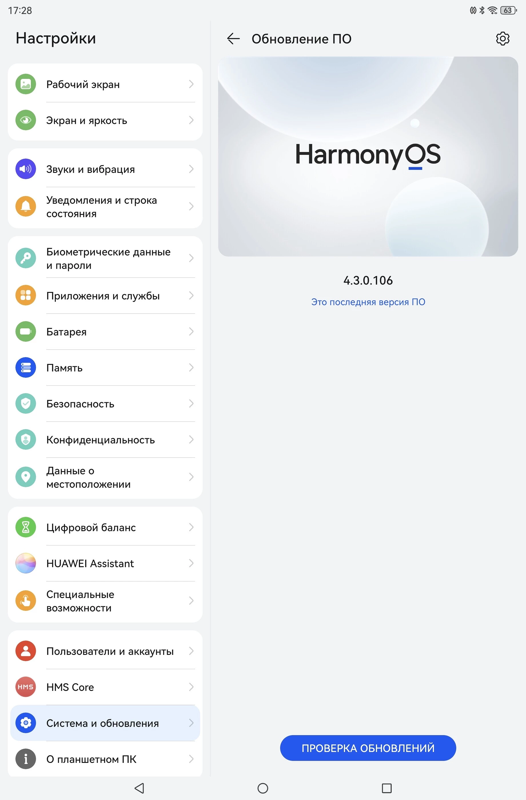The width and height of the screenshot is (526, 800).
Task: Open Конфиденциальность settings entry
Action: point(105,440)
